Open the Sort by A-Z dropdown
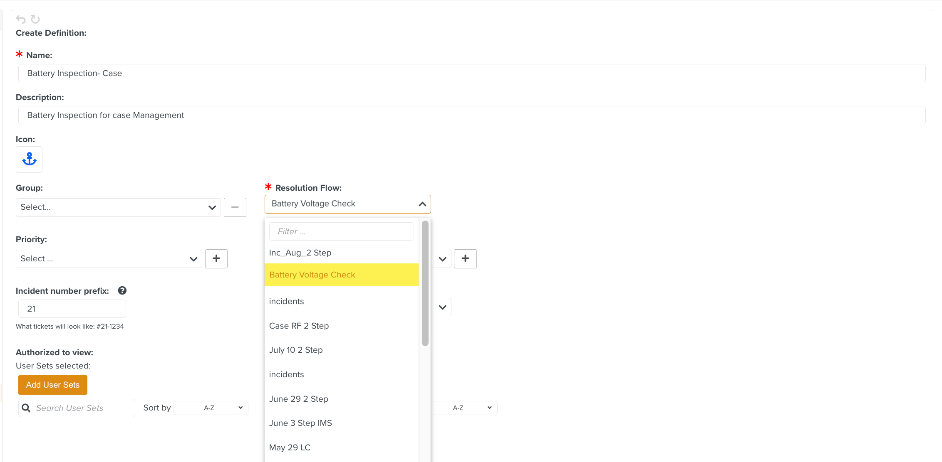942x462 pixels. [211, 408]
